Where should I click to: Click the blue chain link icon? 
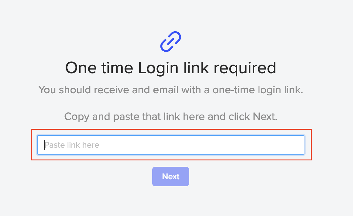pyautogui.click(x=170, y=41)
